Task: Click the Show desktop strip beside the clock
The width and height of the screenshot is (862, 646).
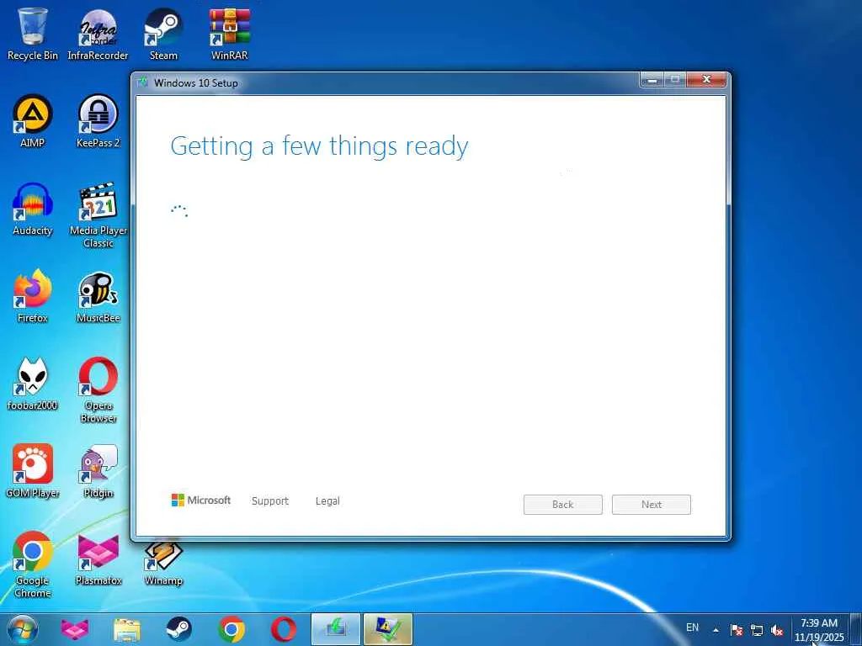Action: [x=855, y=629]
